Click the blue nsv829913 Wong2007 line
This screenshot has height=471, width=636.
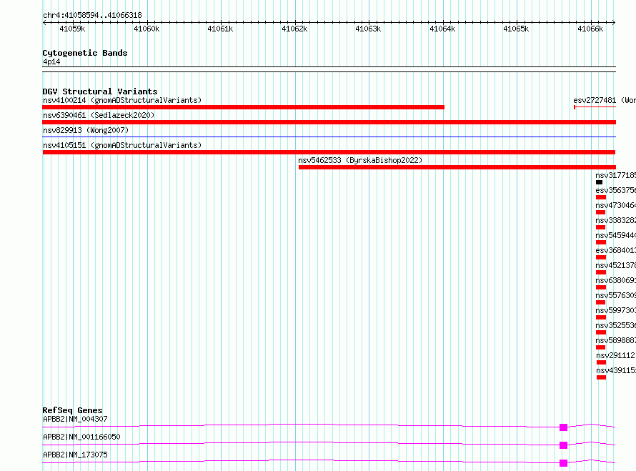point(329,137)
